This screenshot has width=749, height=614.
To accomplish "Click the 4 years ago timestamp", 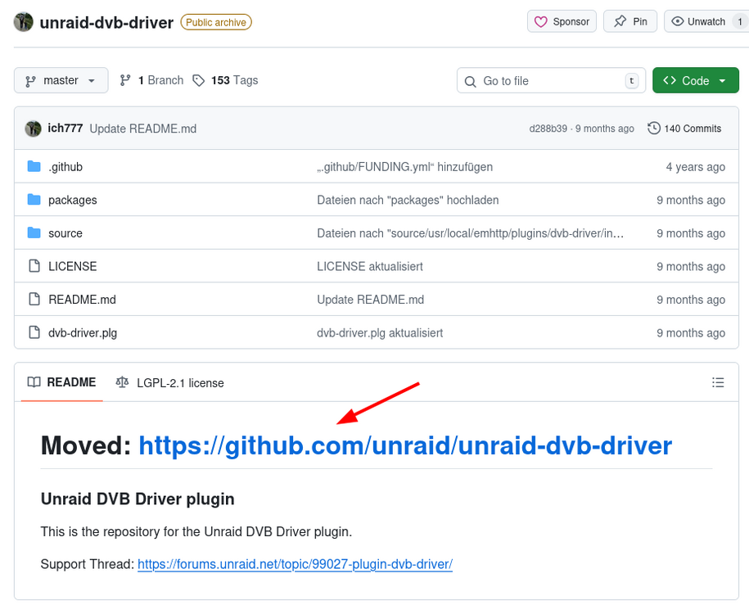I will coord(696,167).
